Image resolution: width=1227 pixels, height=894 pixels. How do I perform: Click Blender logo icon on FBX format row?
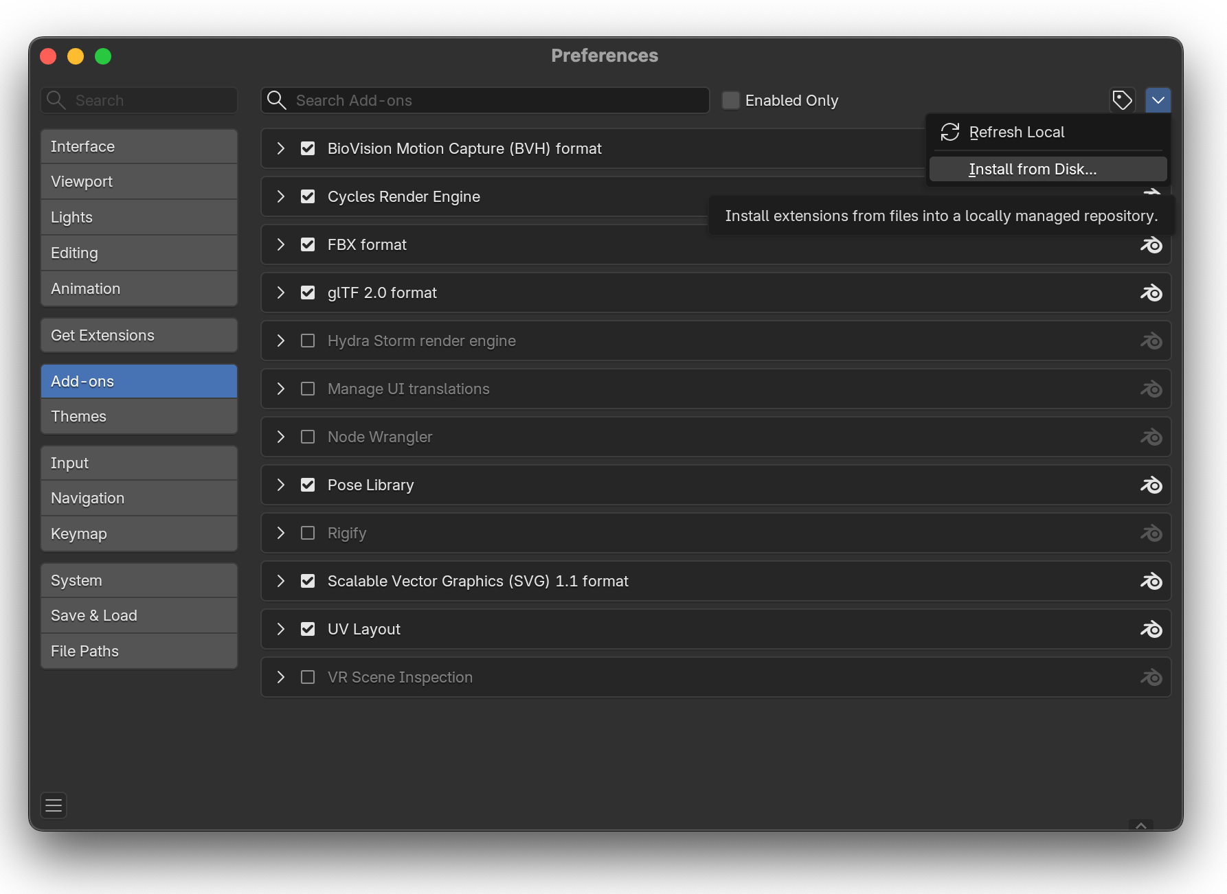(x=1151, y=244)
